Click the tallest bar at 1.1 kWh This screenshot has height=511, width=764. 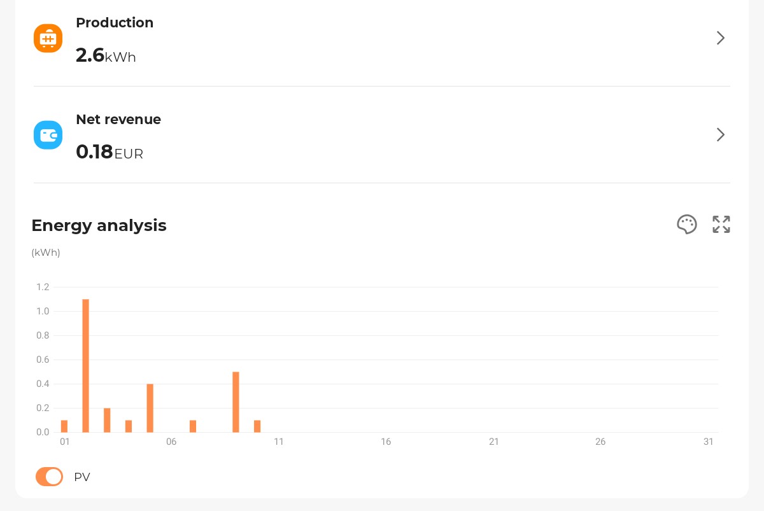point(86,366)
